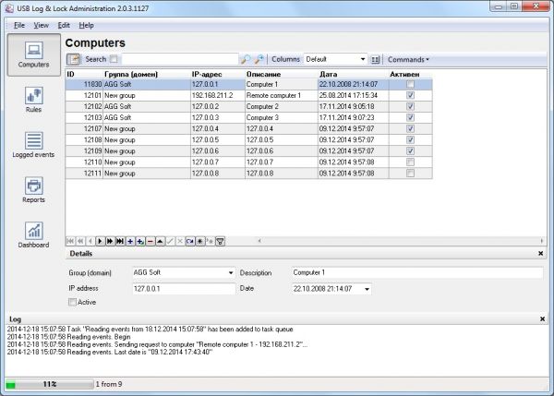Open the Dashboard view
Screen dimensions: 554x396
33,234
